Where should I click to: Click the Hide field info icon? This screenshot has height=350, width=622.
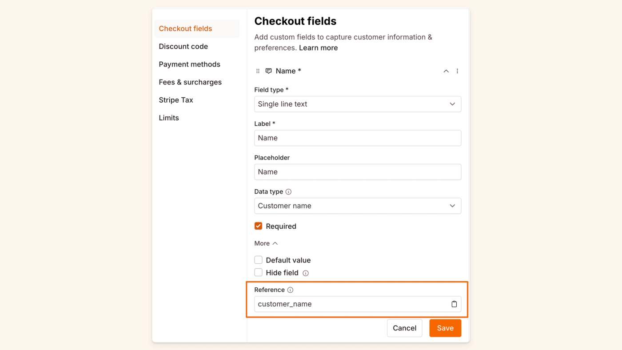(306, 273)
